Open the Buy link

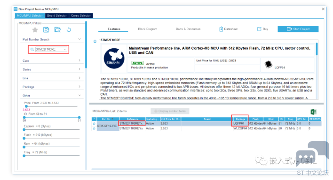click(x=263, y=29)
